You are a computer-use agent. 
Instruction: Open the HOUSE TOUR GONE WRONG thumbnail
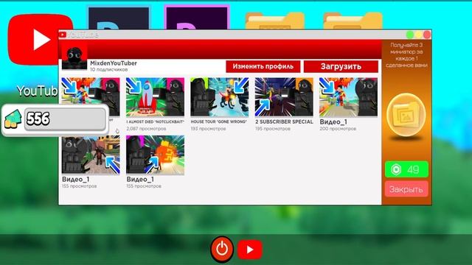tap(220, 97)
